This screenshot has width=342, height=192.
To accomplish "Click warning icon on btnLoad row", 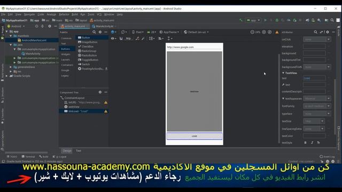I will (106, 111).
